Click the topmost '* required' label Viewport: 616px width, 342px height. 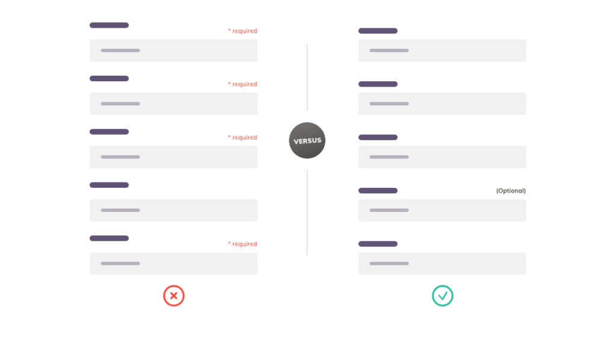coord(242,31)
